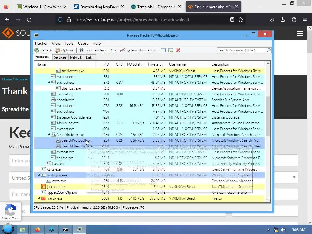
Task: Select the csrss.exe process row
Action: click(150, 169)
